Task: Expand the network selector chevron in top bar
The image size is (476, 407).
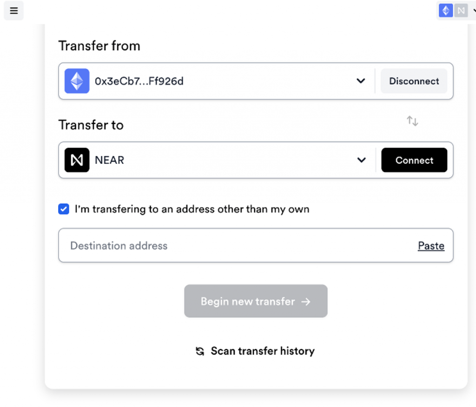Action: point(474,11)
